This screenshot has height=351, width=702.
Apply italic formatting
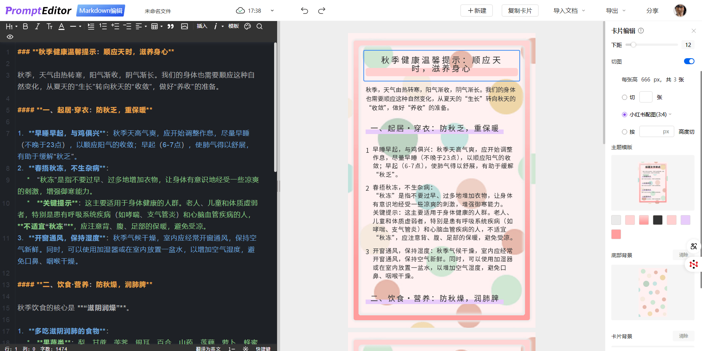(37, 26)
